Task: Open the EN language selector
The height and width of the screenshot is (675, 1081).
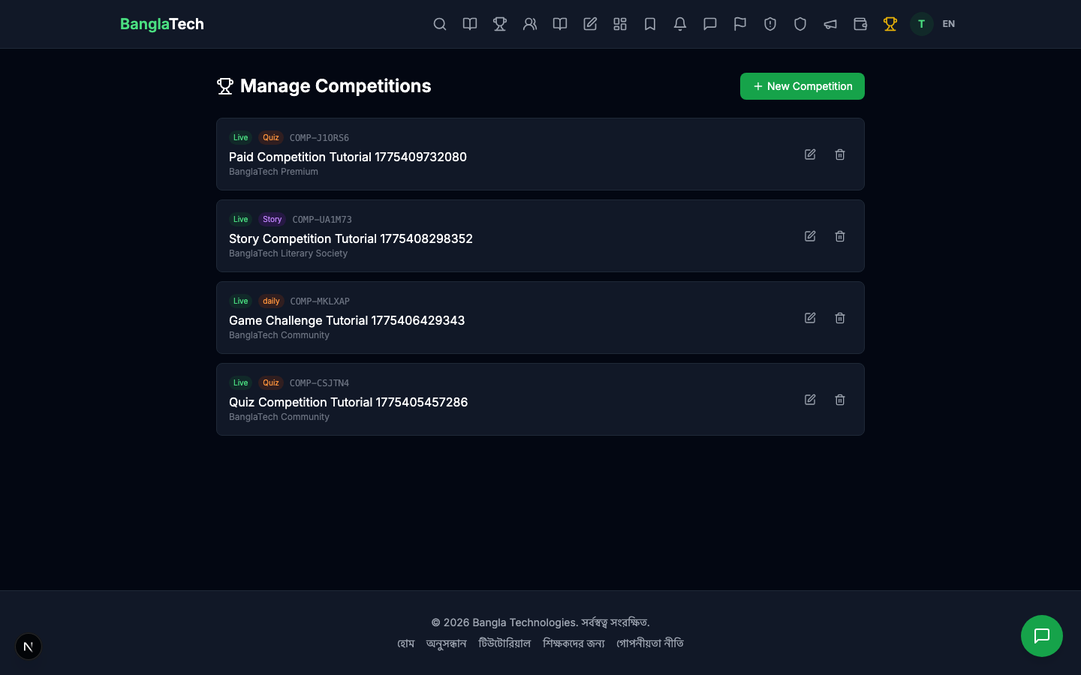Action: point(948,24)
